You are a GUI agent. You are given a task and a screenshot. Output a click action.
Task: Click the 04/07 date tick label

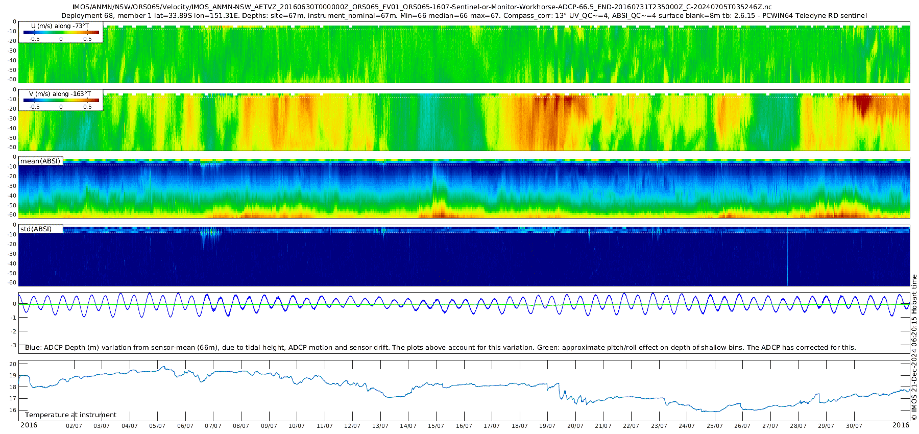130,426
